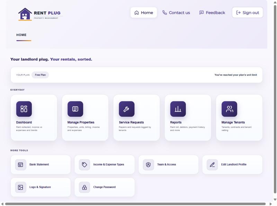
Task: Click the Bank Statement card icon
Action: pos(21,165)
